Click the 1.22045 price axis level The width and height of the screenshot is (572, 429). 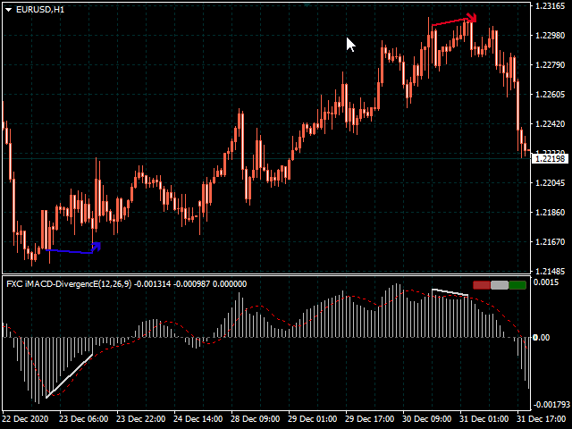[550, 182]
